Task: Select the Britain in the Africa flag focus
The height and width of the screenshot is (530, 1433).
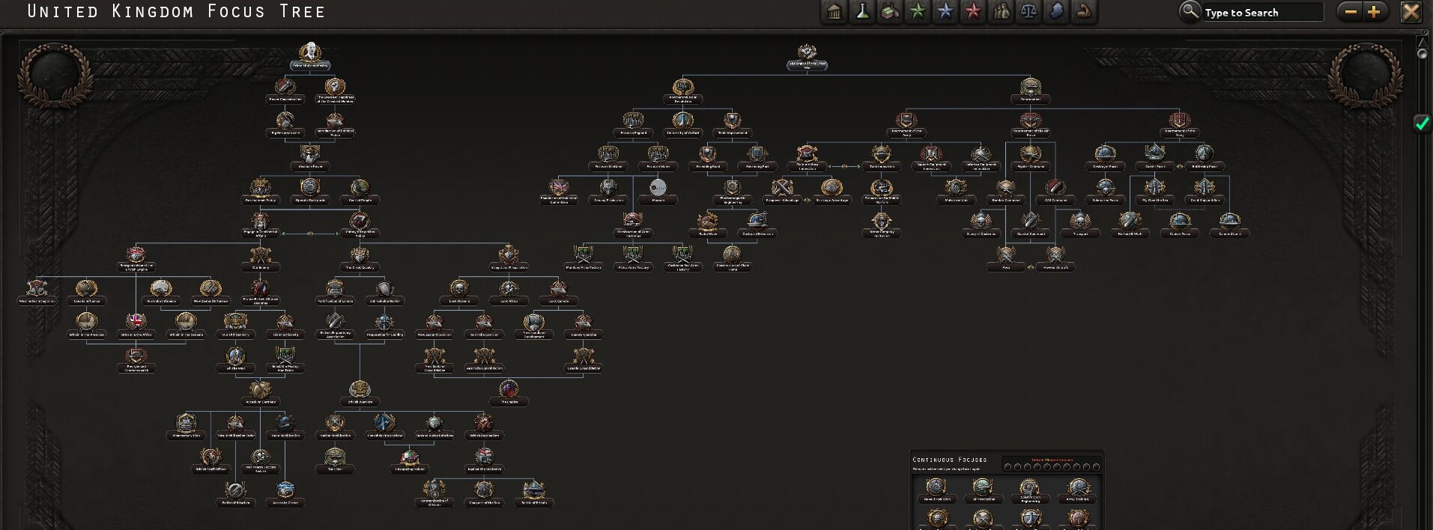Action: pos(136,326)
